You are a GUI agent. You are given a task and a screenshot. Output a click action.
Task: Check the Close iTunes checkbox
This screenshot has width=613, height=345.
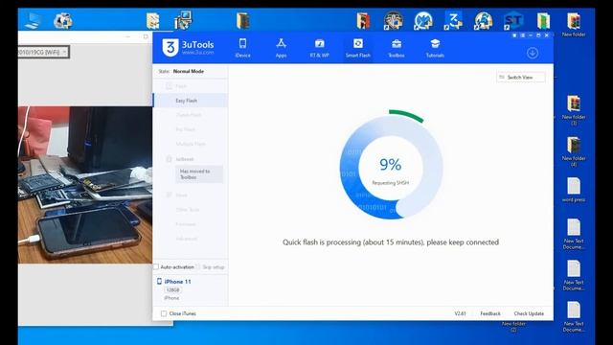click(x=164, y=313)
